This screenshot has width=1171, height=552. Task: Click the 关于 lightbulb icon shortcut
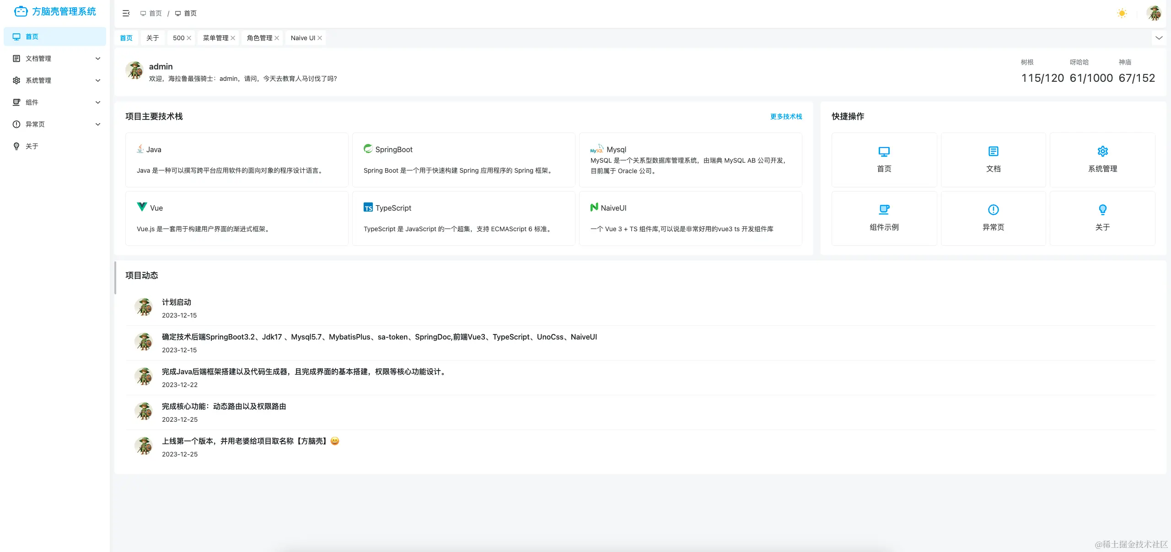1102,210
